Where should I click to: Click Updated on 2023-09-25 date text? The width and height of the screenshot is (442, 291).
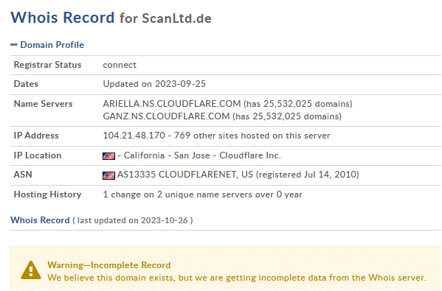[x=154, y=84]
